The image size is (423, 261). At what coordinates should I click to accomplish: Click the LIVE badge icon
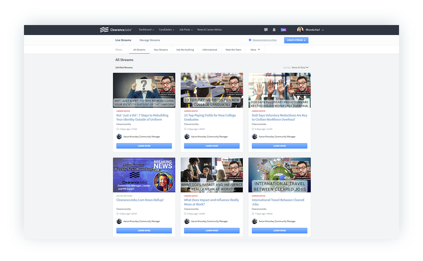pos(284,30)
